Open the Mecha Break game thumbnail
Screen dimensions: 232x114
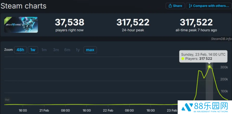click(21, 25)
